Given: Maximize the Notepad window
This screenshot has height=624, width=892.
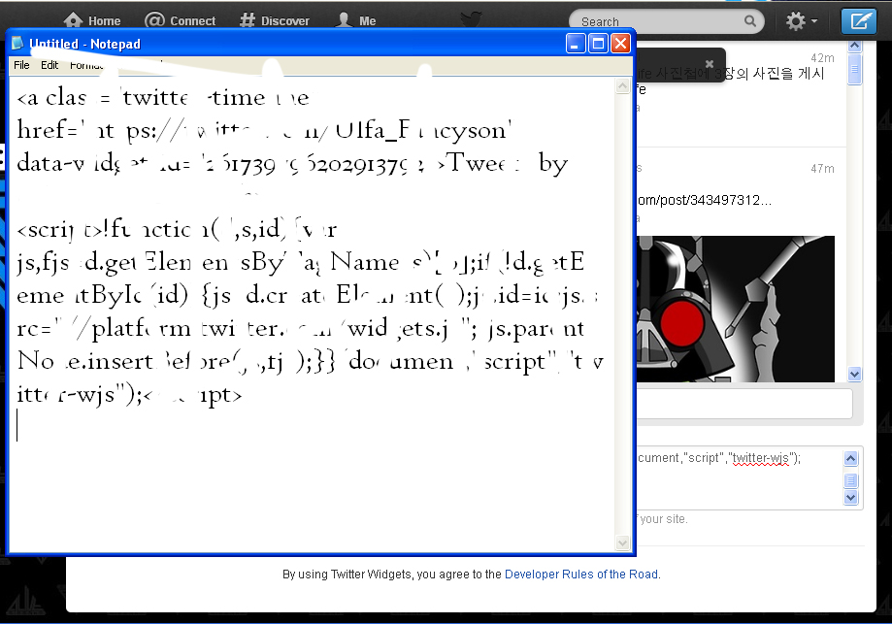Looking at the screenshot, I should (599, 44).
